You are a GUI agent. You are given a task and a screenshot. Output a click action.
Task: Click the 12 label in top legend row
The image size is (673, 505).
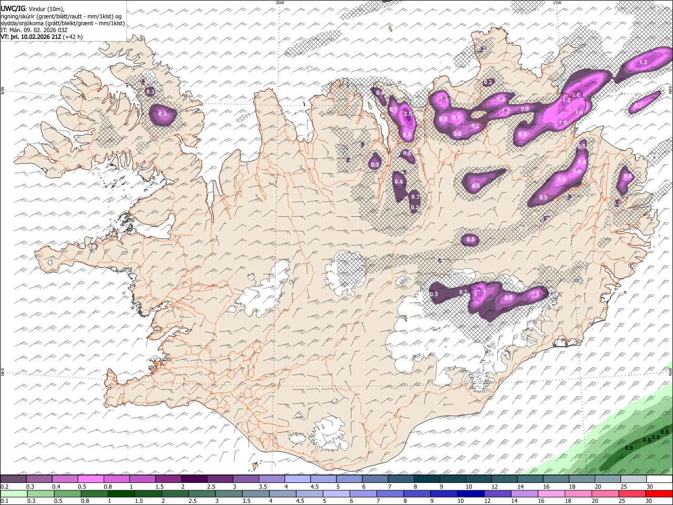(494, 487)
